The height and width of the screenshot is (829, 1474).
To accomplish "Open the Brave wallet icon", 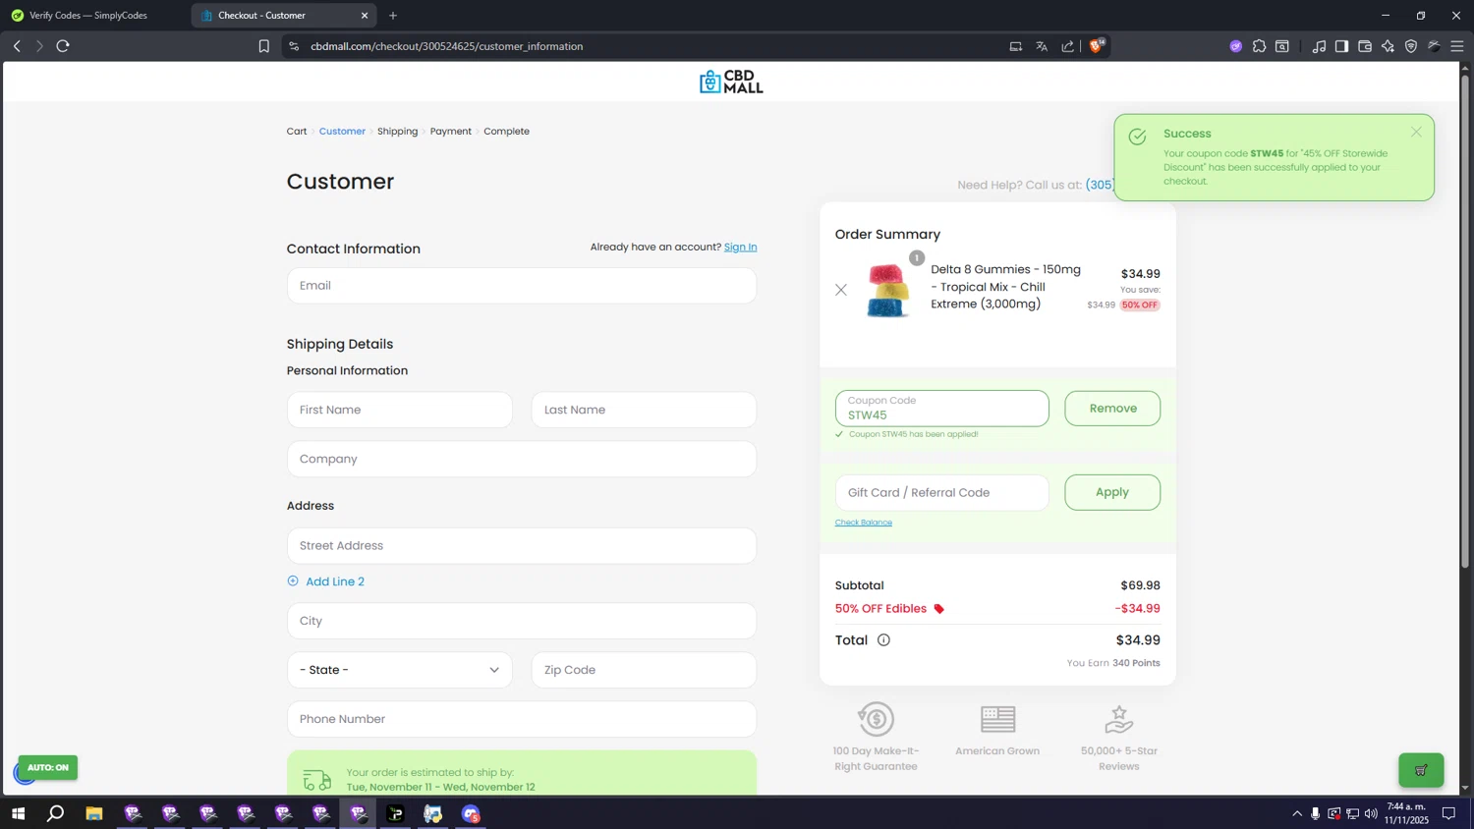I will pos(1365,46).
